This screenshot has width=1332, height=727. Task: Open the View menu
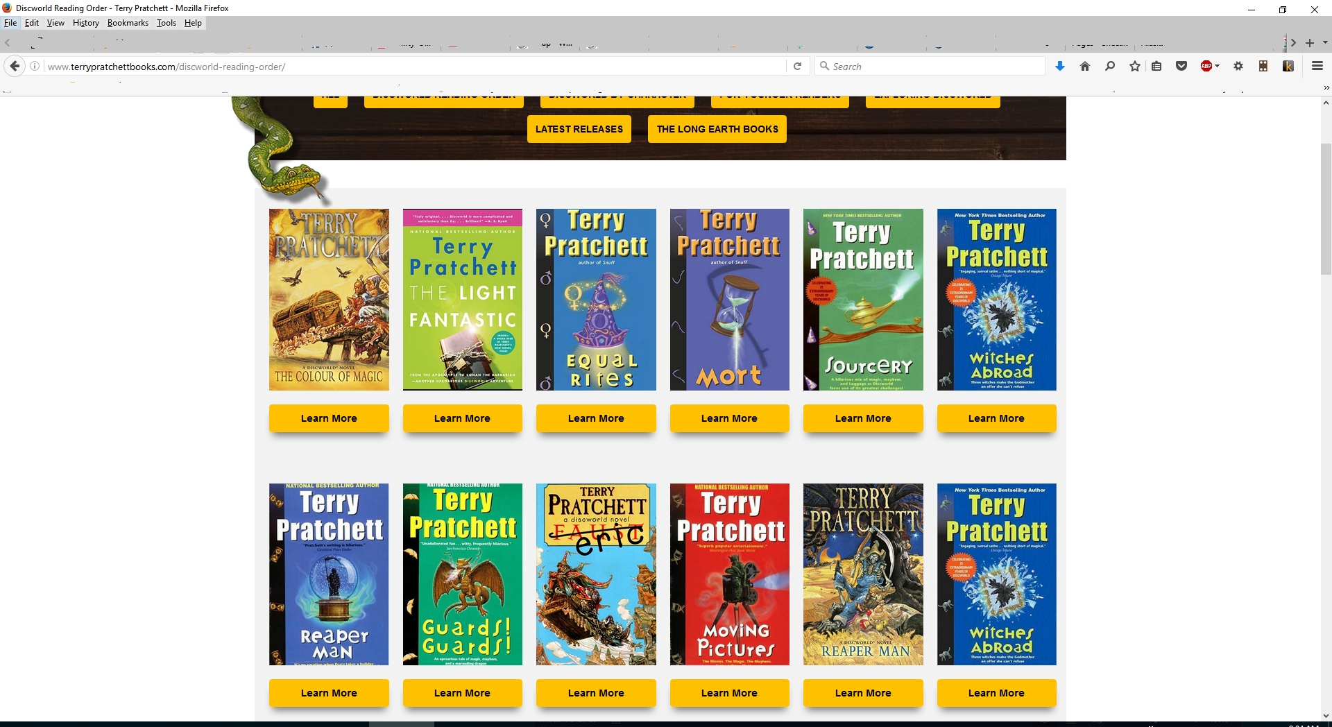tap(55, 23)
